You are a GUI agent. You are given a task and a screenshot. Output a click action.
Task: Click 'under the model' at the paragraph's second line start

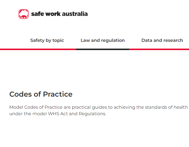pyautogui.click(x=28, y=114)
